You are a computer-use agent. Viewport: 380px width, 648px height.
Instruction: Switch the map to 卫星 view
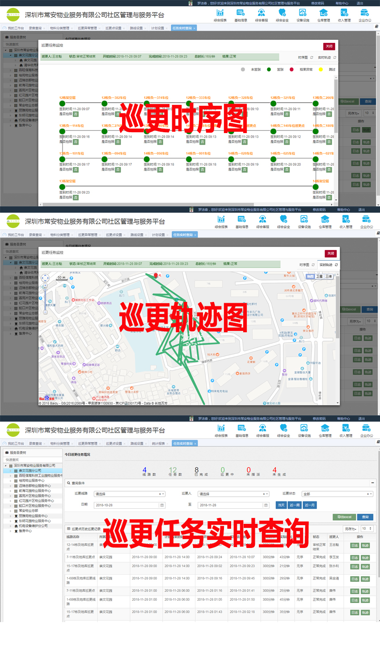point(319,276)
